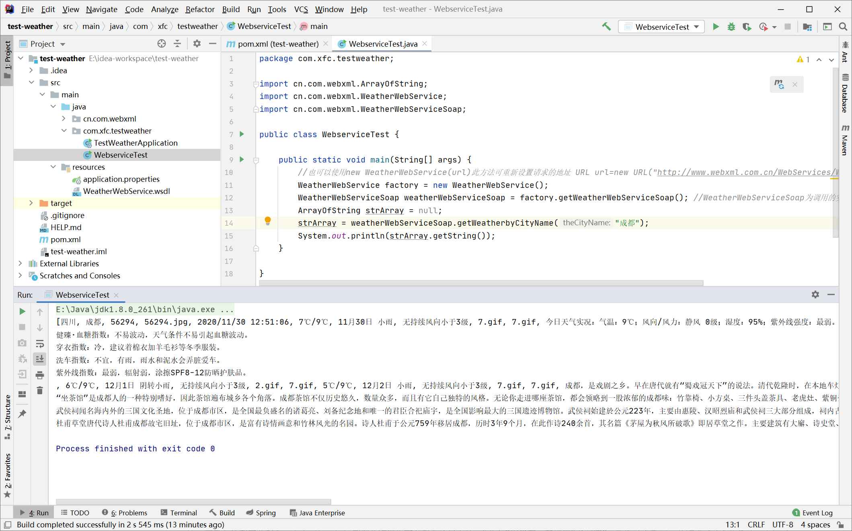Open the Spring tool window tab
This screenshot has width=852, height=531.
(x=261, y=512)
